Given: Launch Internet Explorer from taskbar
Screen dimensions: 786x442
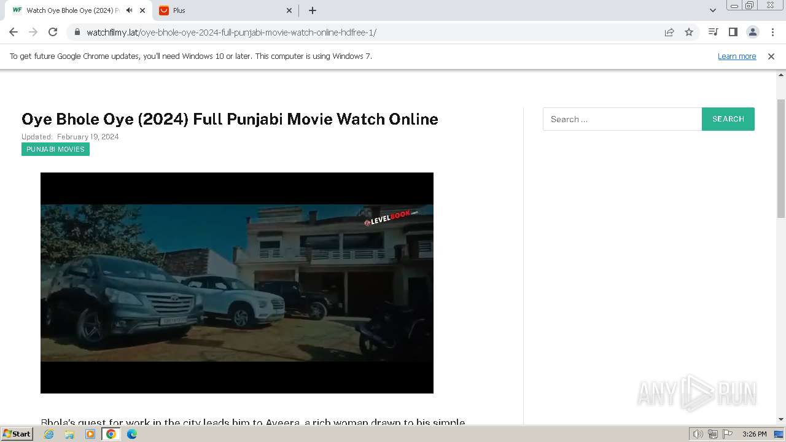Looking at the screenshot, I should coord(49,434).
